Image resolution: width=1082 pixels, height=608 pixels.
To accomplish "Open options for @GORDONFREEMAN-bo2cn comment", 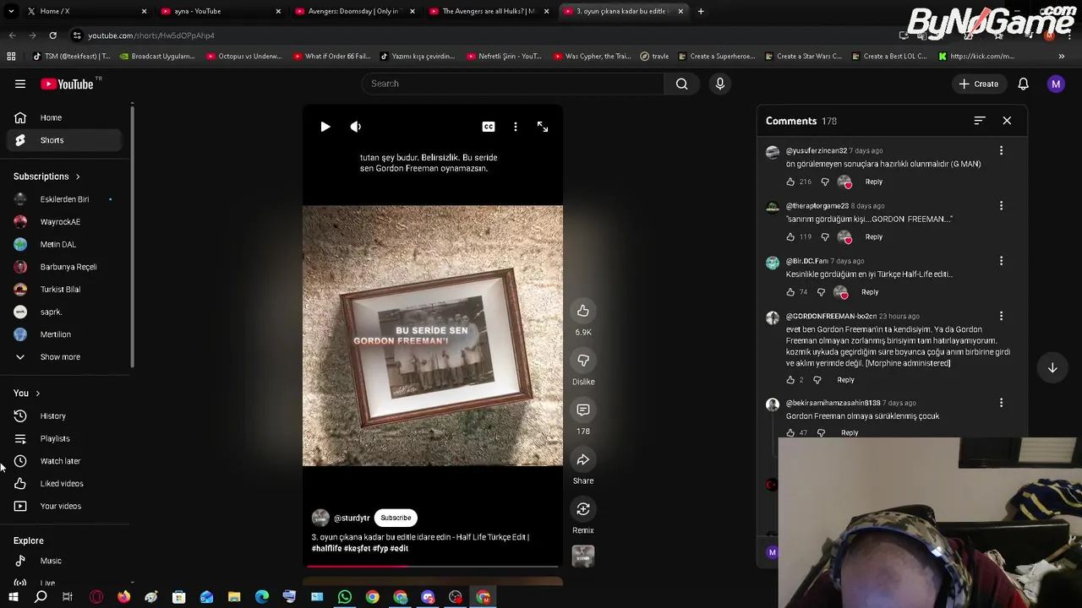I will [x=1001, y=316].
